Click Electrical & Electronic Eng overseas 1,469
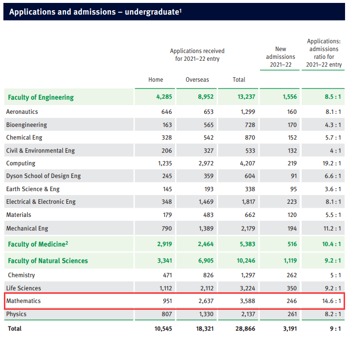This screenshot has height=338, width=347. [x=206, y=202]
